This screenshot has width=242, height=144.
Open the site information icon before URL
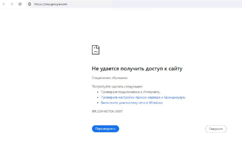[x=30, y=4]
